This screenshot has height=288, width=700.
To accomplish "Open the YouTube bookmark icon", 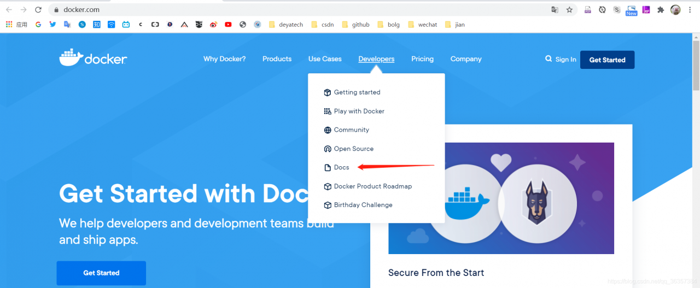I will [x=228, y=25].
